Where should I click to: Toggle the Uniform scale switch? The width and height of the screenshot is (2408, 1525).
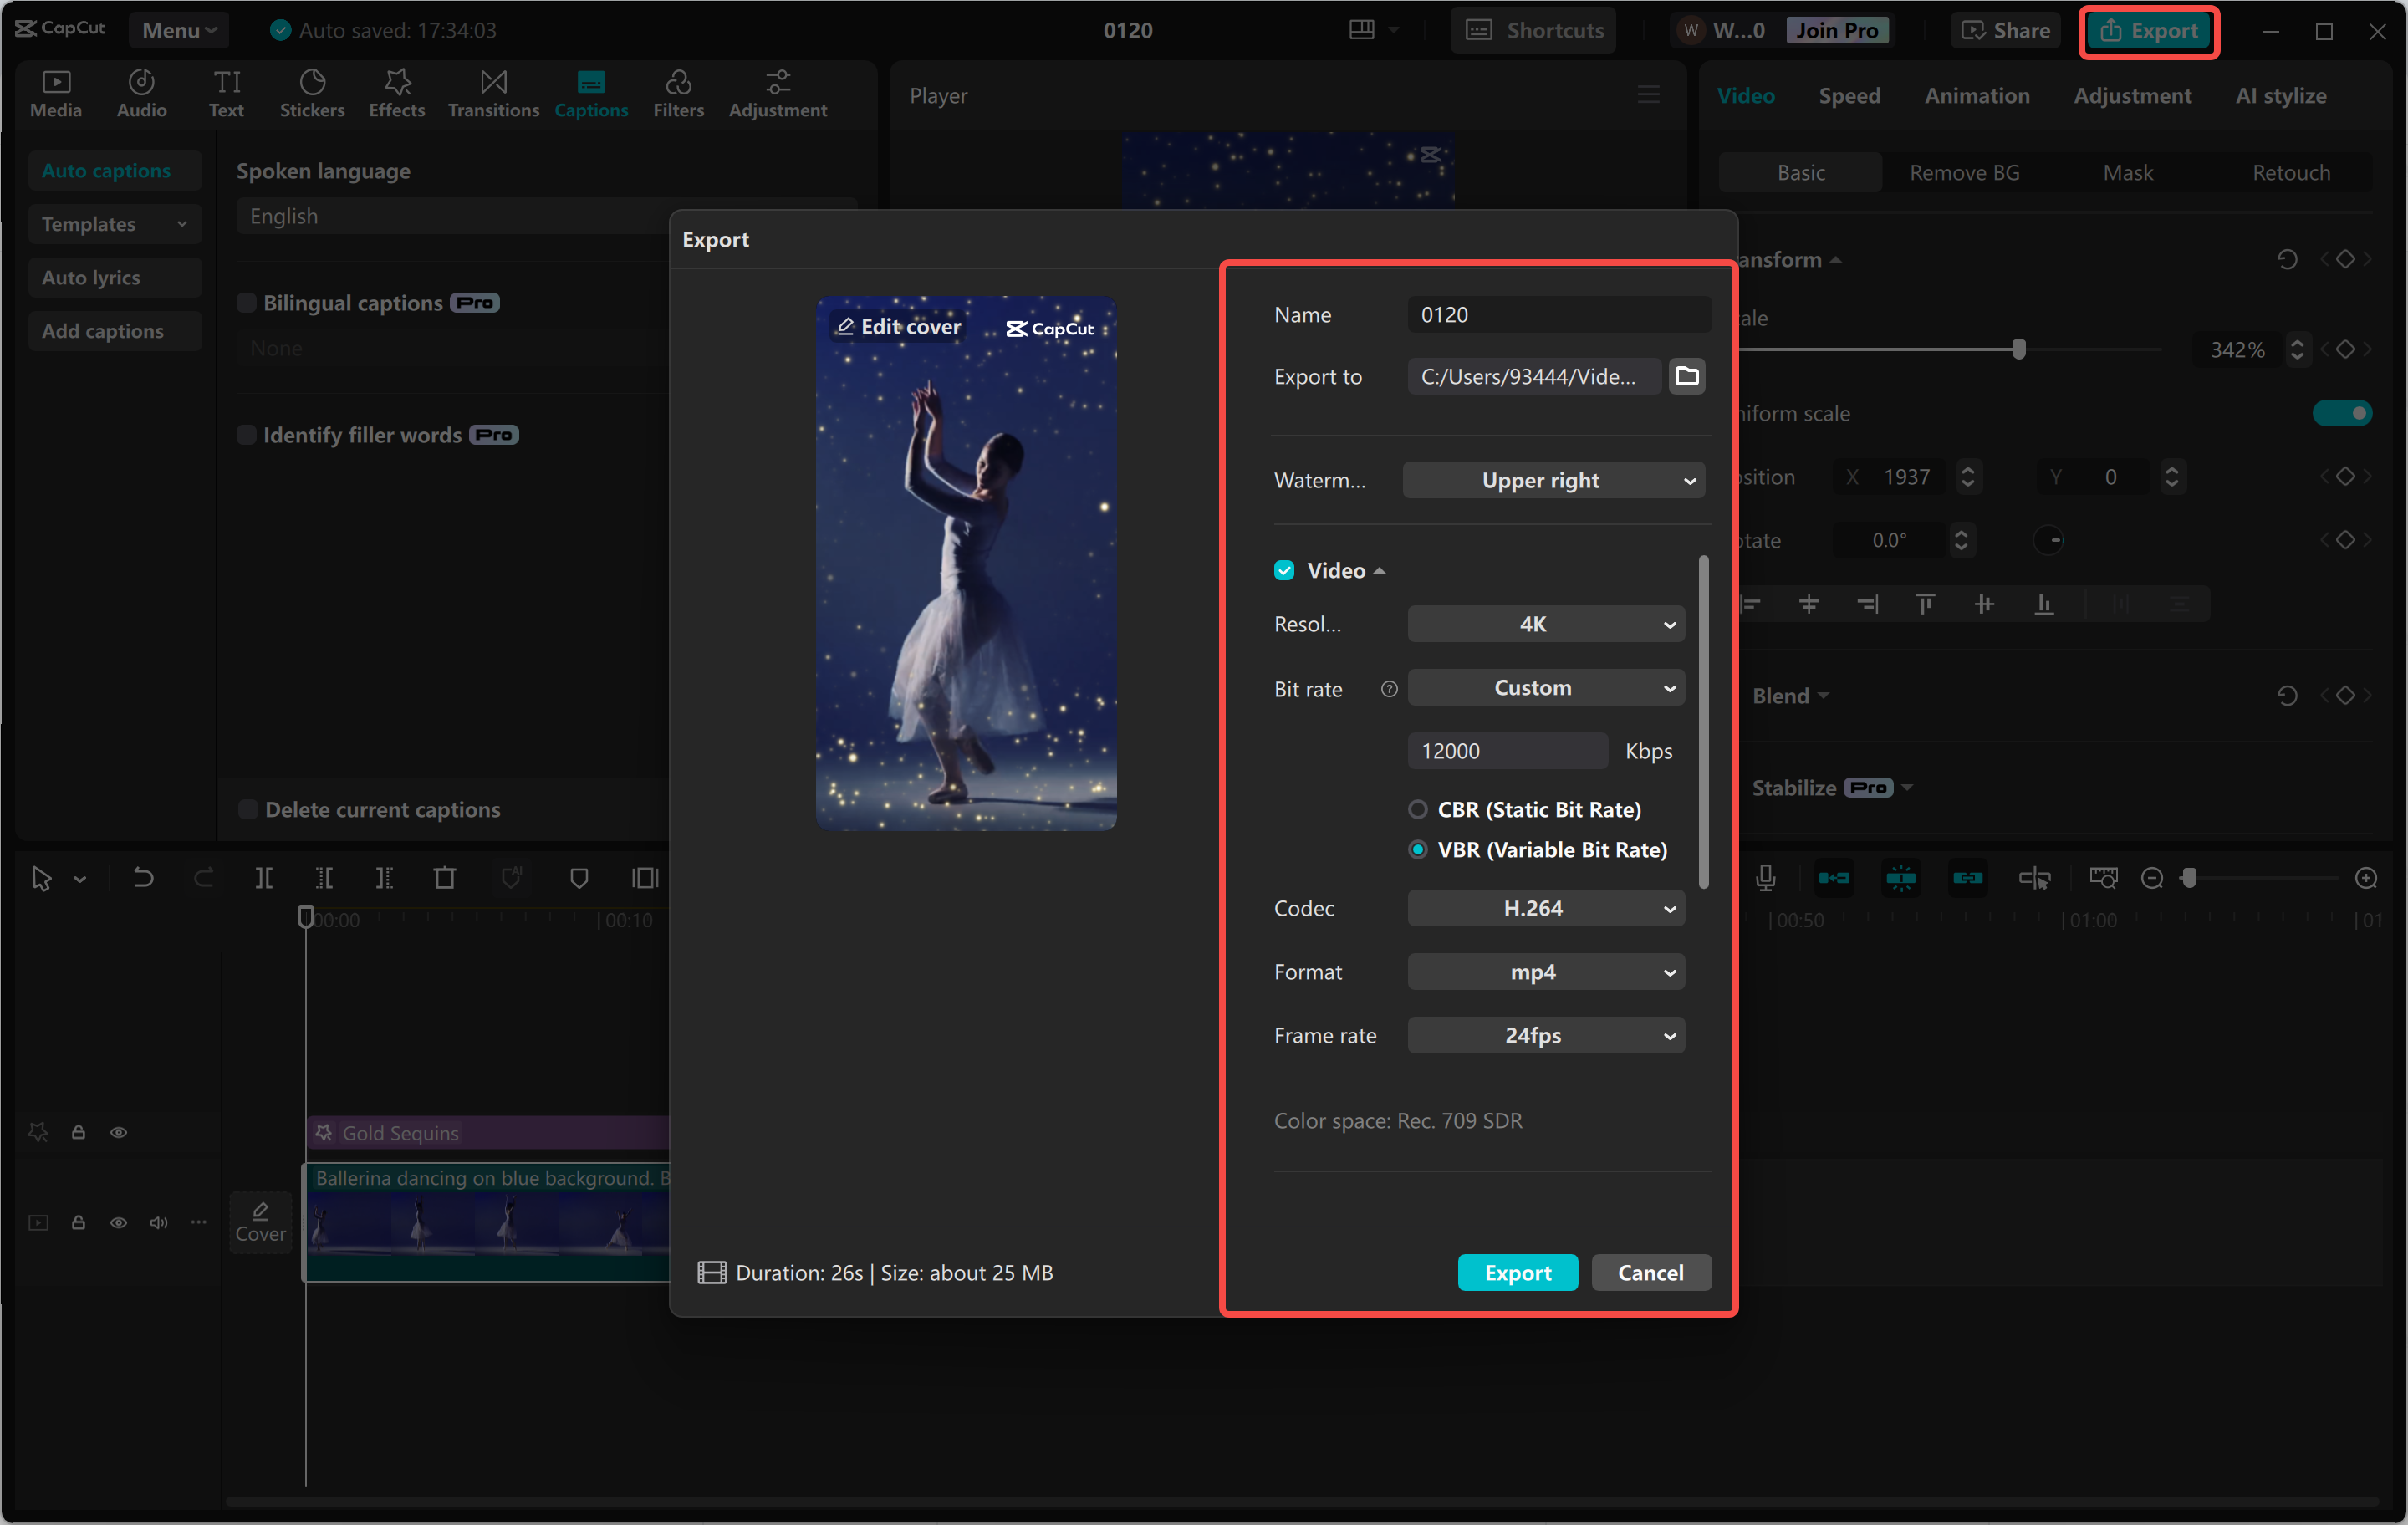(x=2341, y=413)
